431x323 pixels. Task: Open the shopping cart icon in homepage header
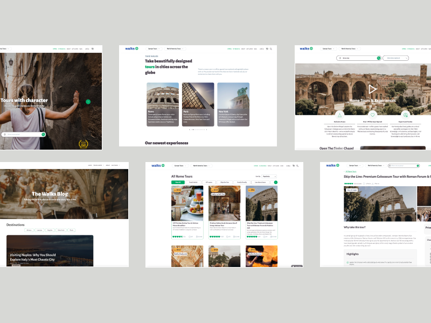pos(267,48)
